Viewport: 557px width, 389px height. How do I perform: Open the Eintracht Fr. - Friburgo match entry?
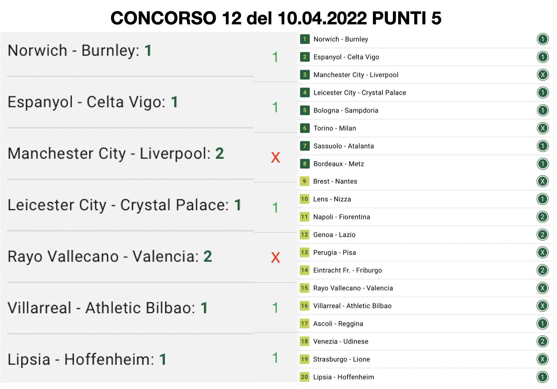(347, 270)
